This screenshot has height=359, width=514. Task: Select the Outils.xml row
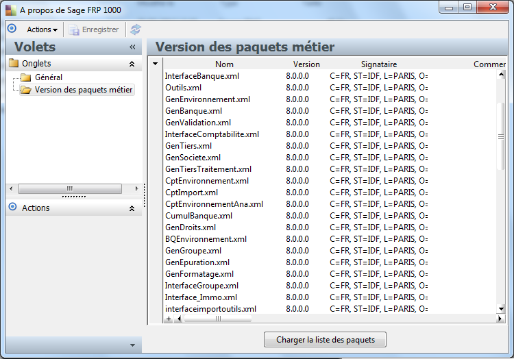coord(330,88)
